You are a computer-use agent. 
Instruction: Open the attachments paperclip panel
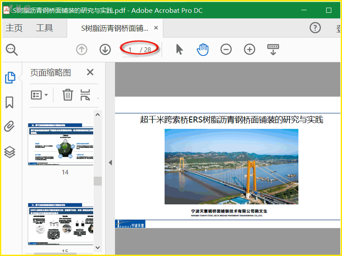point(9,126)
